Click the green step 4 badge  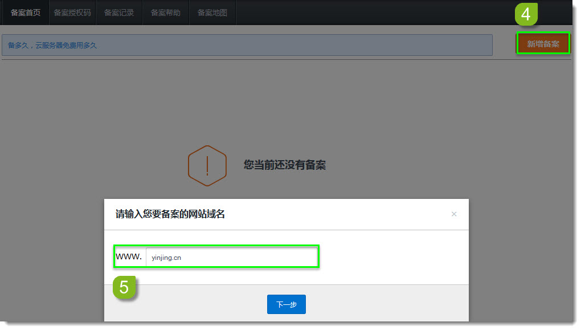coord(526,14)
